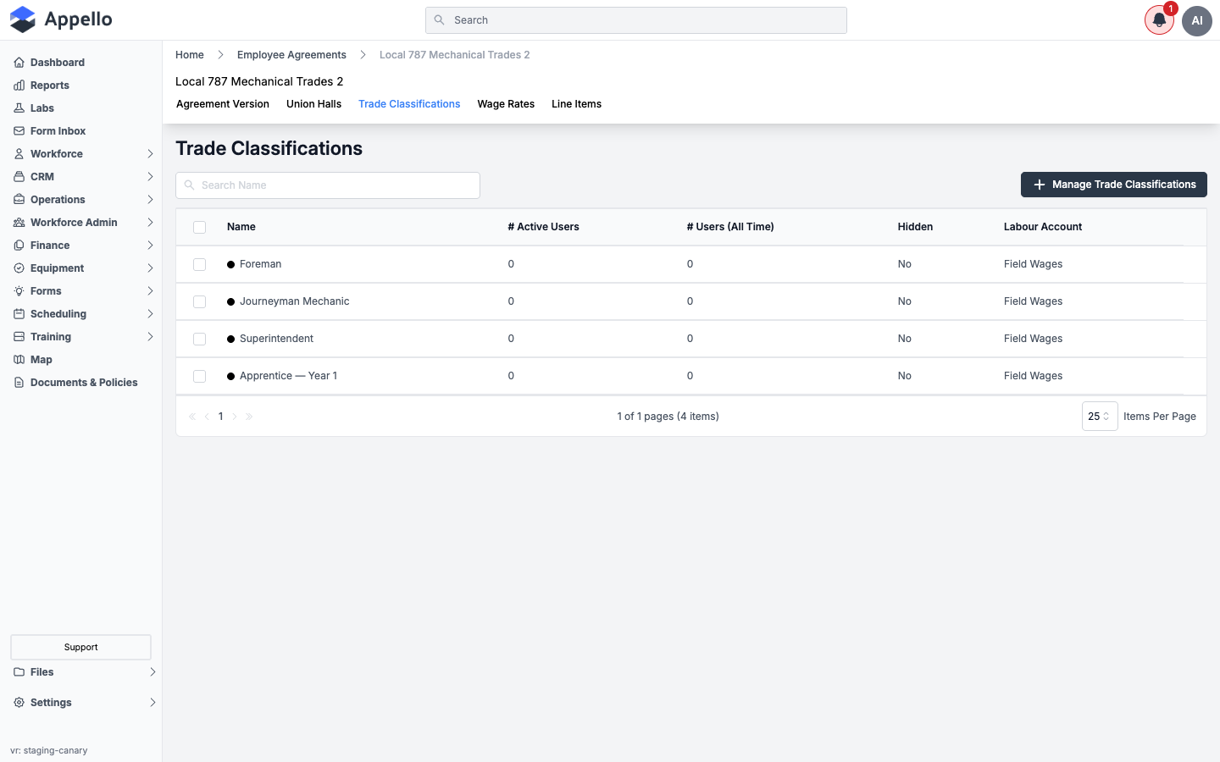Click the Equipment icon in sidebar
The height and width of the screenshot is (762, 1220).
(x=19, y=268)
